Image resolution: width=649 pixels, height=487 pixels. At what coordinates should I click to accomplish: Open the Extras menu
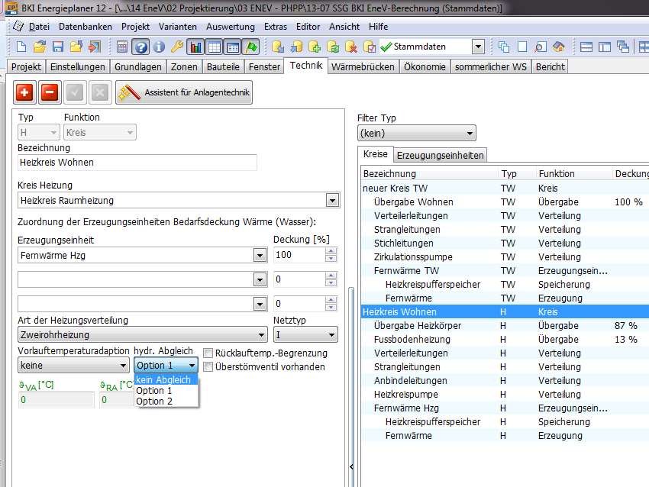pos(276,27)
